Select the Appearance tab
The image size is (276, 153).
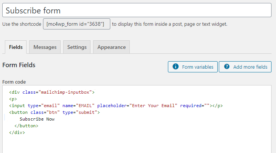tap(111, 47)
